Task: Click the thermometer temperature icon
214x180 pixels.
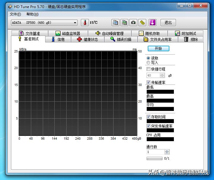Action: pyautogui.click(x=85, y=23)
